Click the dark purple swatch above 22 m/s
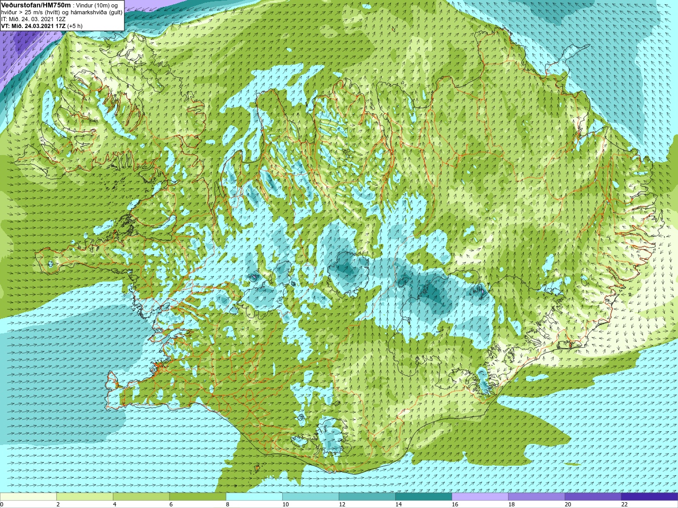The height and width of the screenshot is (508, 678). click(649, 497)
